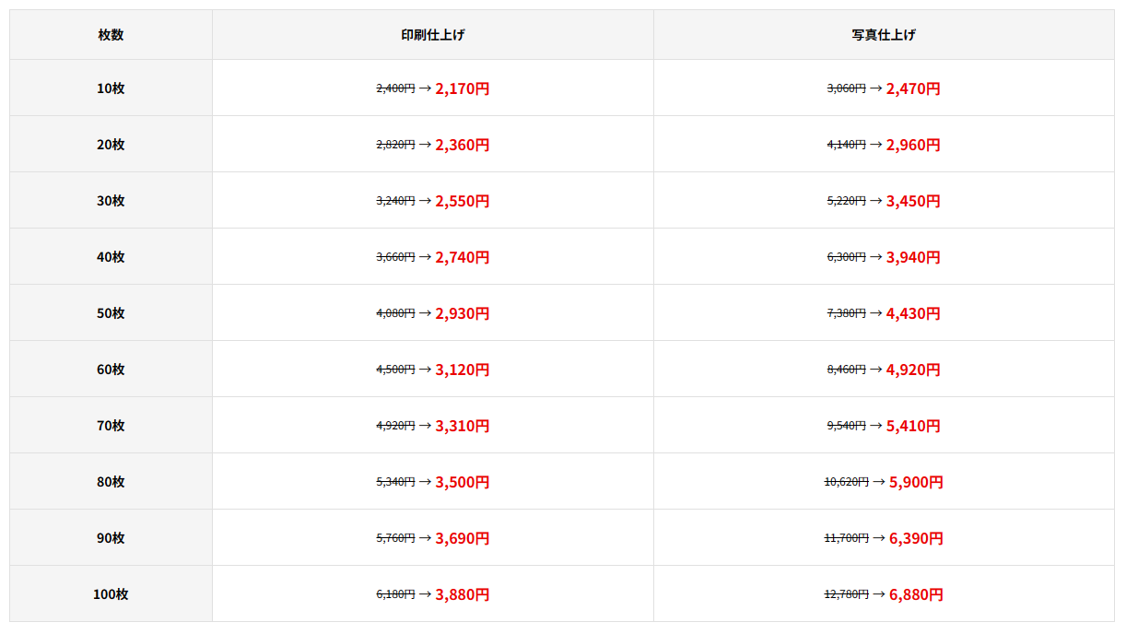The height and width of the screenshot is (634, 1126).
Task: Click the struck-through 5,220円 original price
Action: point(846,201)
